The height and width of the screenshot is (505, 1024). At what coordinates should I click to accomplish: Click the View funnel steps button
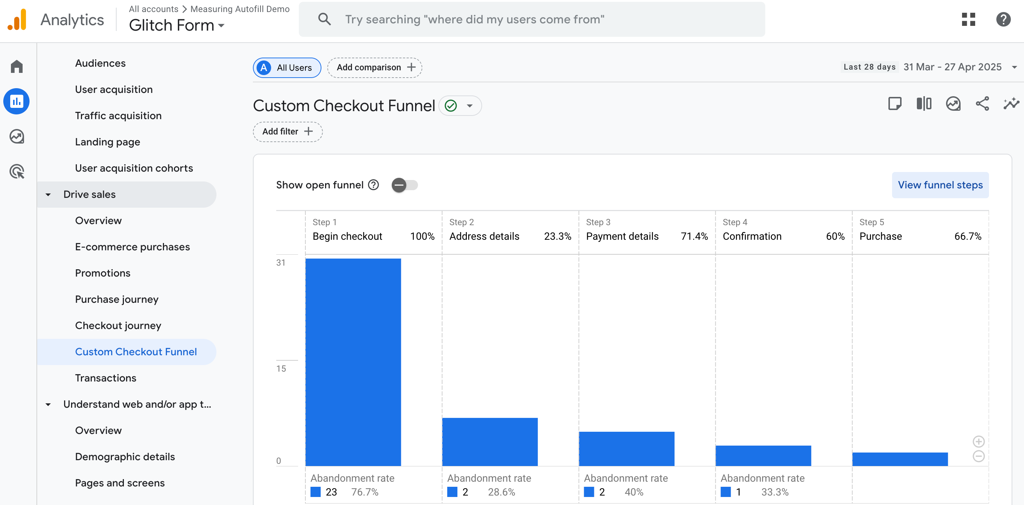tap(940, 185)
